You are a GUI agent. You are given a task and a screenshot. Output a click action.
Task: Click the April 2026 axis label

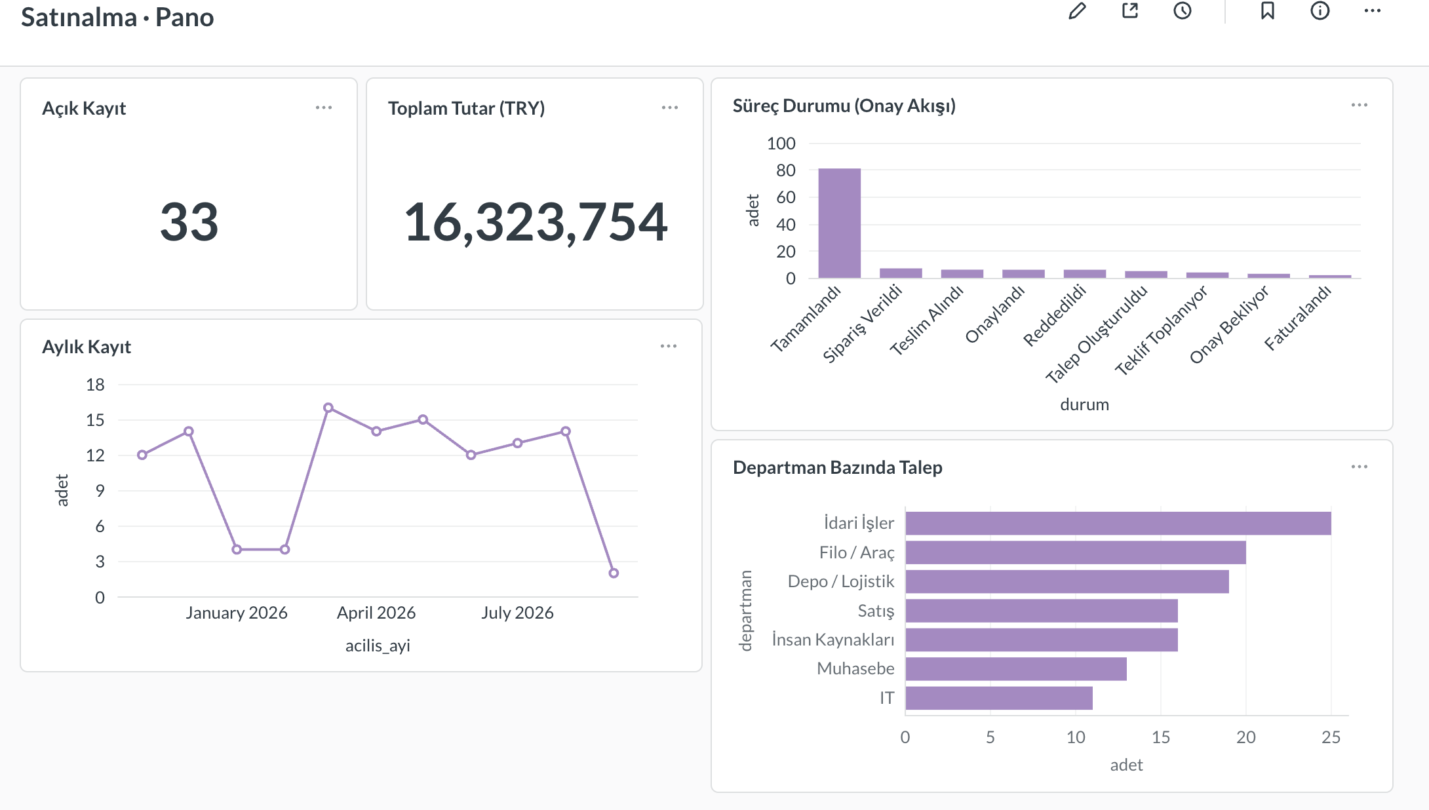(376, 613)
